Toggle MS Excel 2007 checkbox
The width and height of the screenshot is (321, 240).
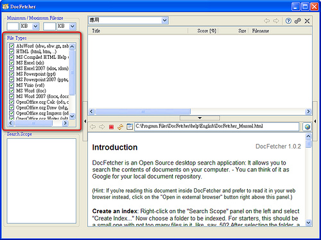pos(12,68)
